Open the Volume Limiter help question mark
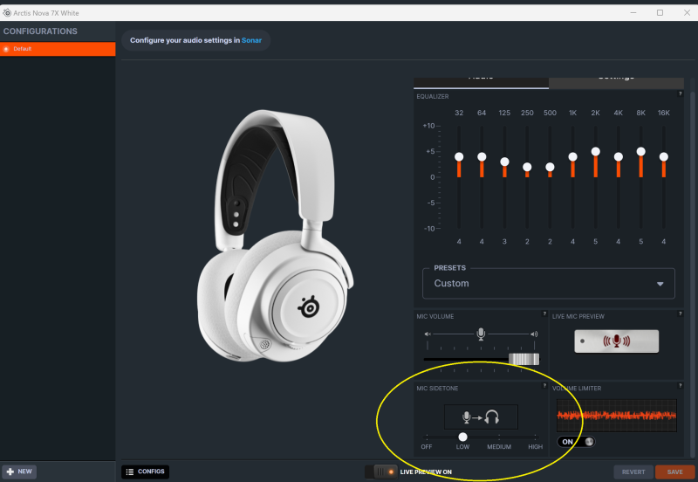698x482 pixels. (x=680, y=385)
